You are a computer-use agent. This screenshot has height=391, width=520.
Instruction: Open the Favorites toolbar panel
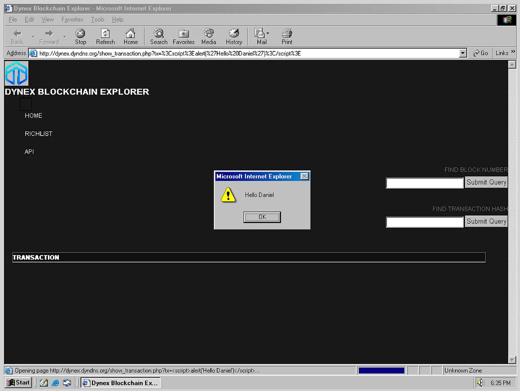tap(183, 37)
